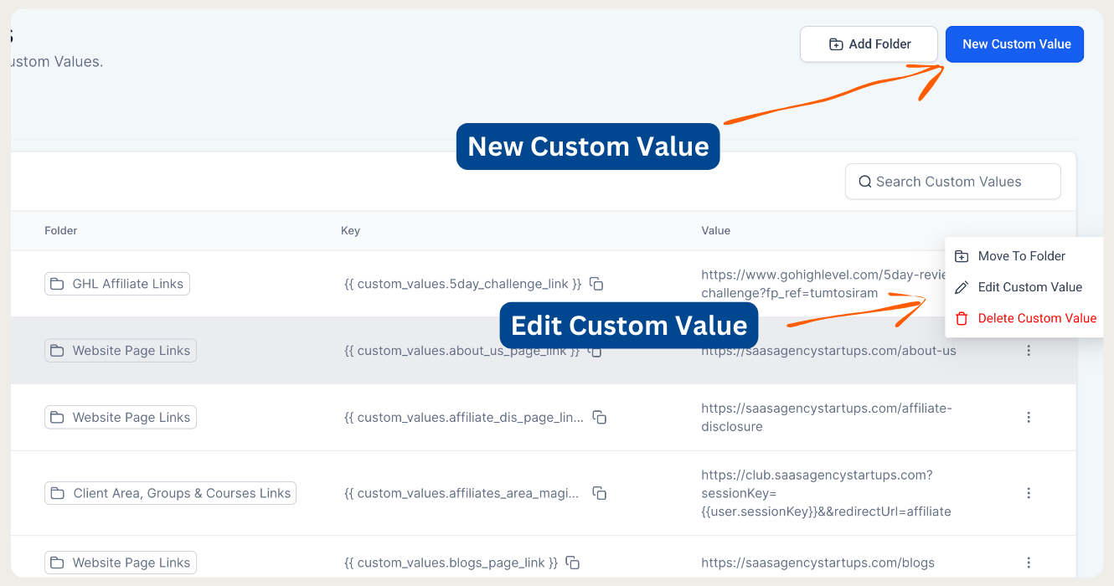Click the Folder column header

point(61,230)
